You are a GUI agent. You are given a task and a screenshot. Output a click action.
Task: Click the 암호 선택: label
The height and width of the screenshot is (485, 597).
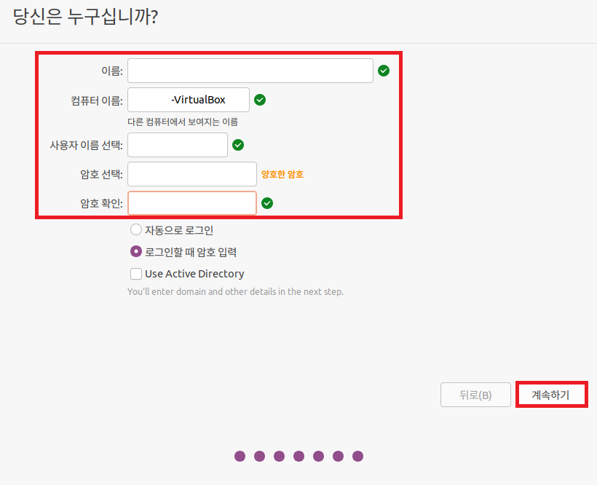(101, 174)
